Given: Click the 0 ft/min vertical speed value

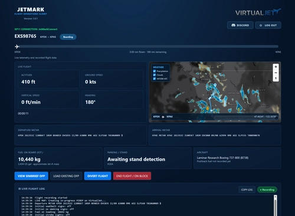Looking at the screenshot, I should pos(31,102).
